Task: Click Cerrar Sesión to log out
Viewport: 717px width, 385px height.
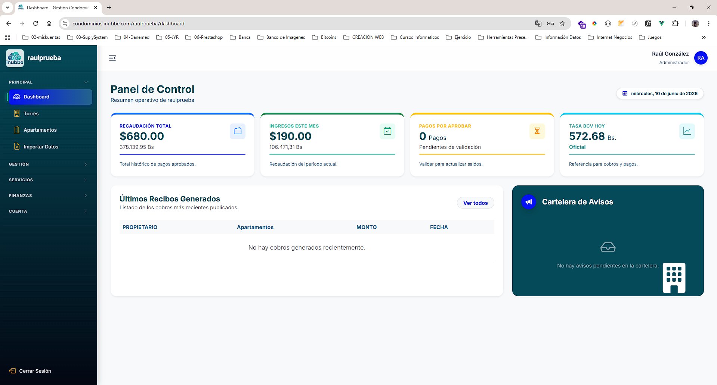Action: pyautogui.click(x=30, y=371)
